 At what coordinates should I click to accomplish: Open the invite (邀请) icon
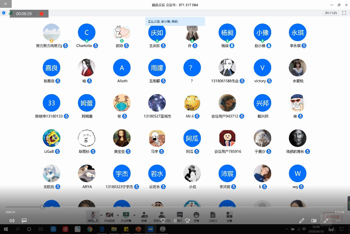(144, 216)
